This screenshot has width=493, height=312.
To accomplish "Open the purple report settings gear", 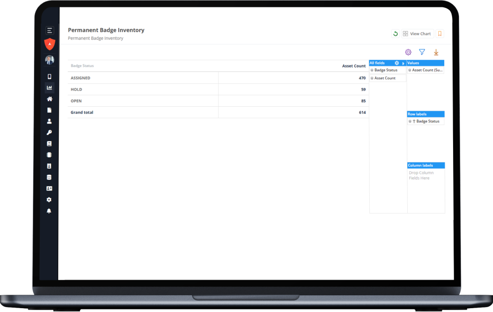I will (408, 52).
